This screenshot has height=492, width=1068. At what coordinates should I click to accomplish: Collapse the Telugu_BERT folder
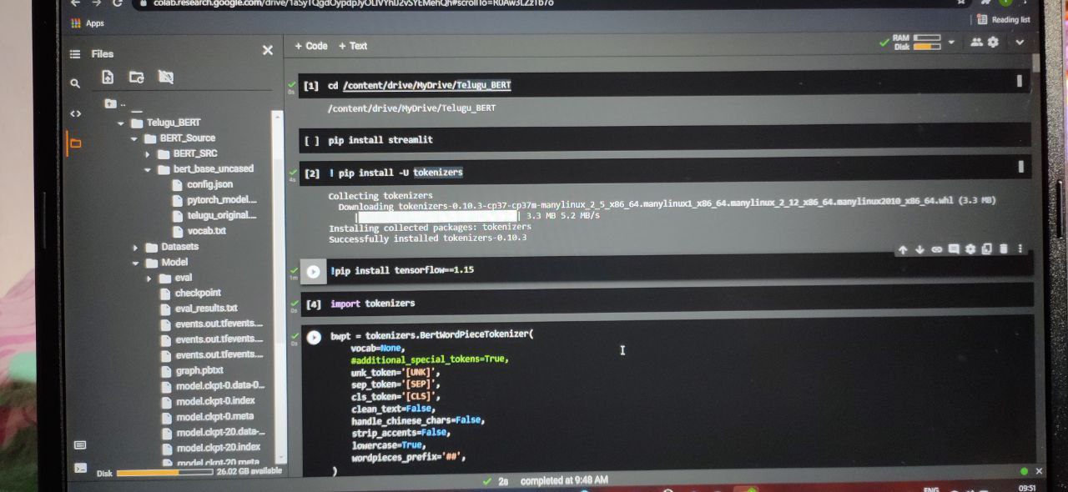coord(121,123)
